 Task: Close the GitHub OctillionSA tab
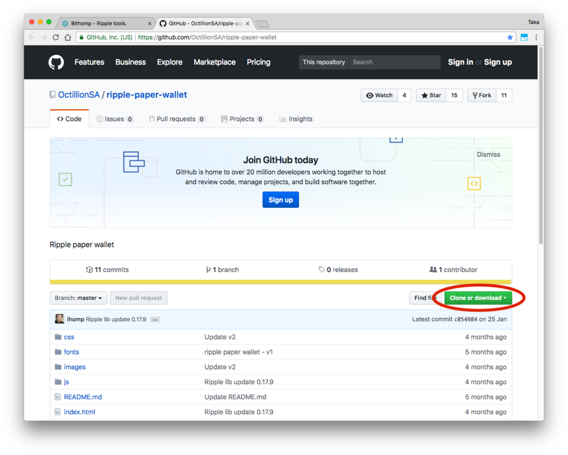pos(247,24)
